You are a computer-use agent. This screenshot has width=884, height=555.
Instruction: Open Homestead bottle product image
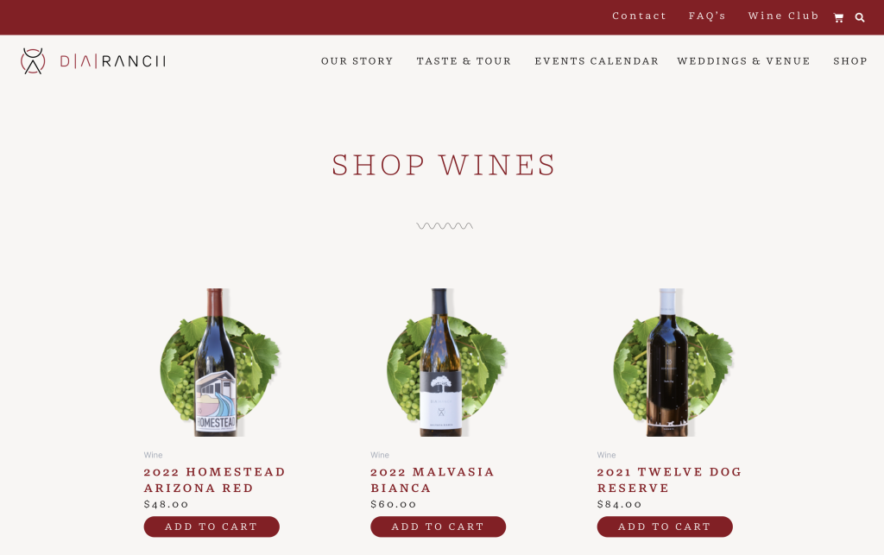click(x=220, y=363)
